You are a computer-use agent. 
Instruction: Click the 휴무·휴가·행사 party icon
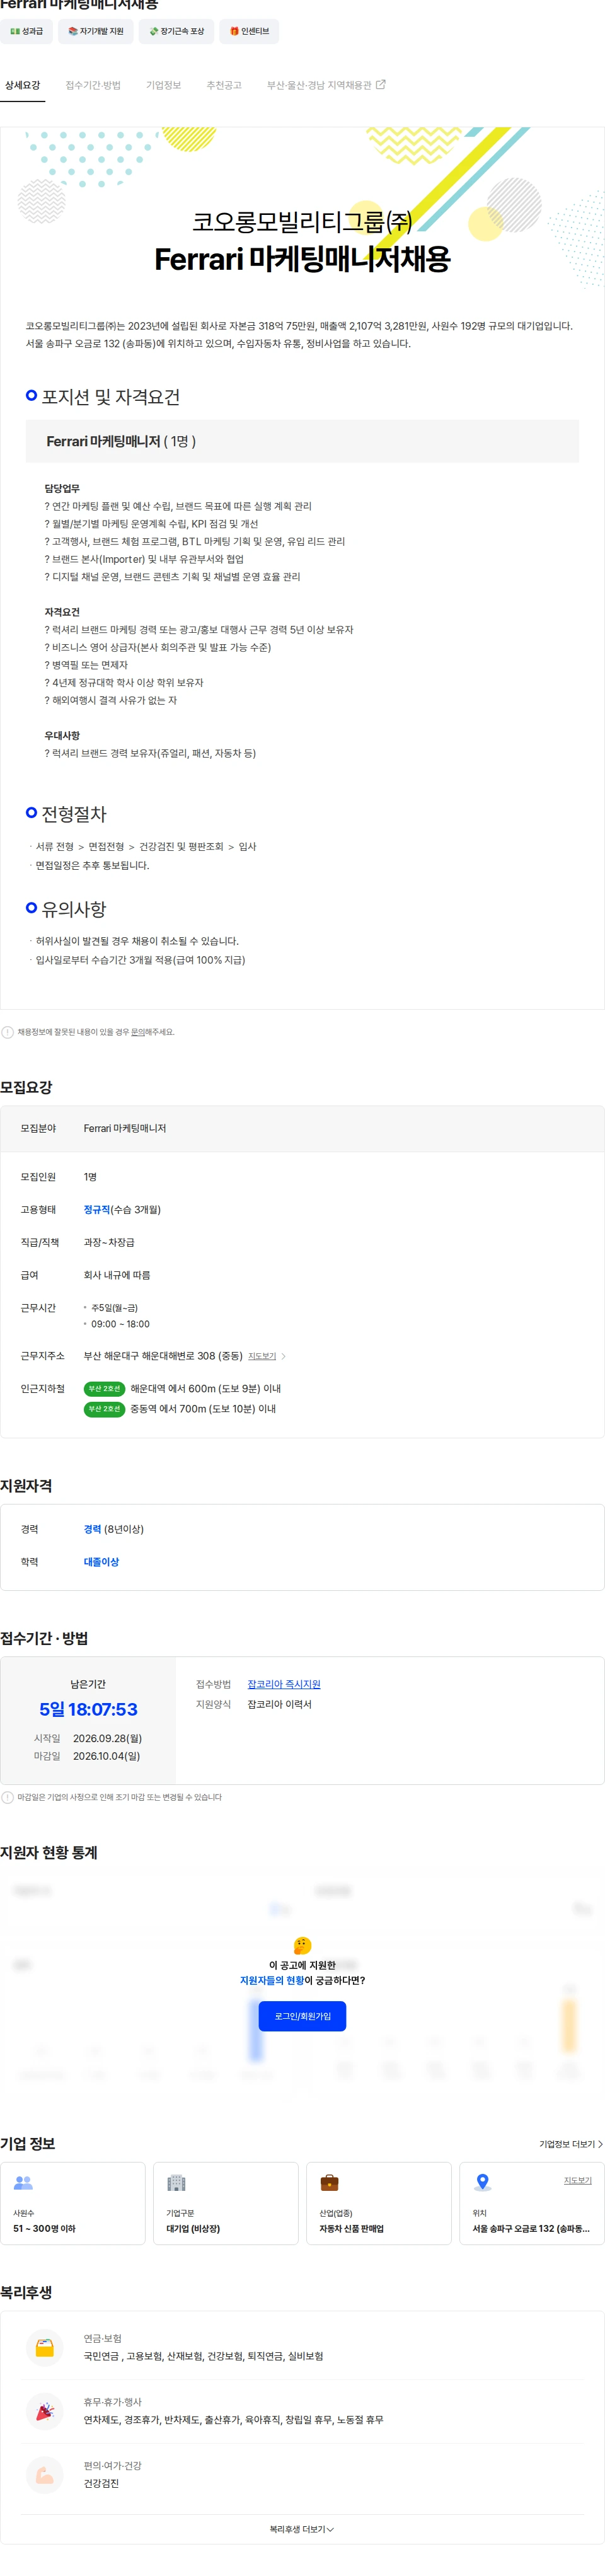(44, 2411)
